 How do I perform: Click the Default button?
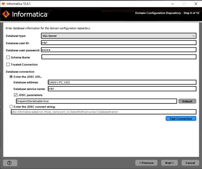click(187, 101)
